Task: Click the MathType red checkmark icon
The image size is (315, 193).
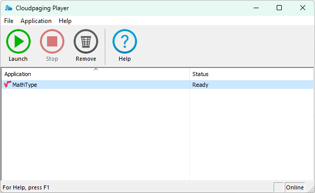Action: tap(8, 84)
